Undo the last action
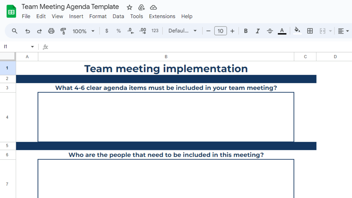 coord(28,31)
